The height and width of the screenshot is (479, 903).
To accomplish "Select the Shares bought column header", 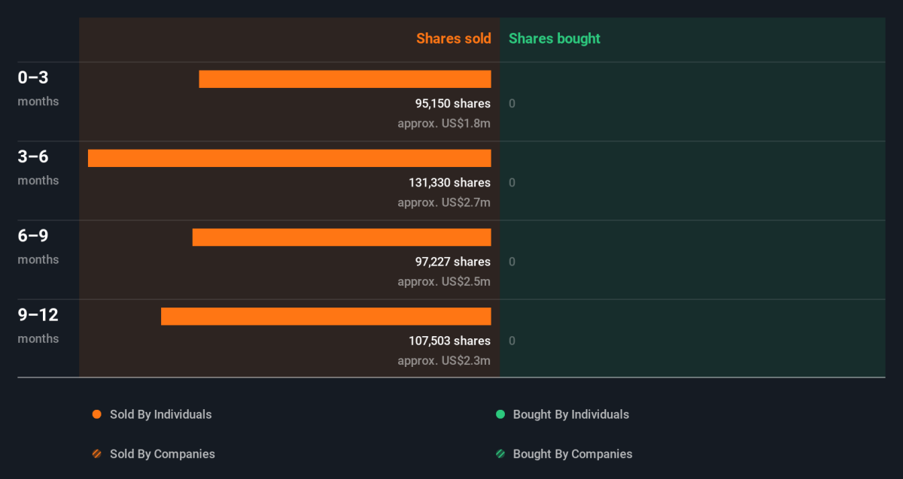I will [x=555, y=38].
